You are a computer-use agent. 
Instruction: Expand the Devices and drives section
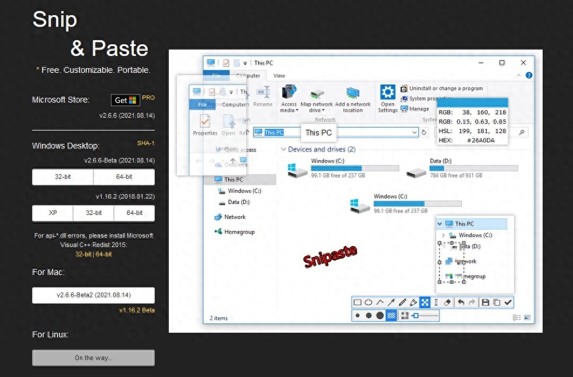pos(283,150)
